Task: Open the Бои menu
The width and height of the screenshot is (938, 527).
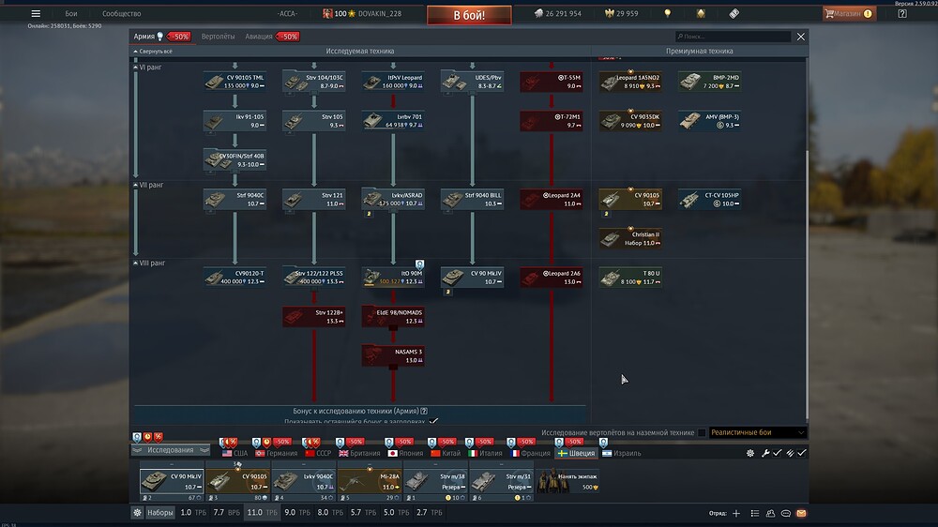Action: tap(71, 13)
